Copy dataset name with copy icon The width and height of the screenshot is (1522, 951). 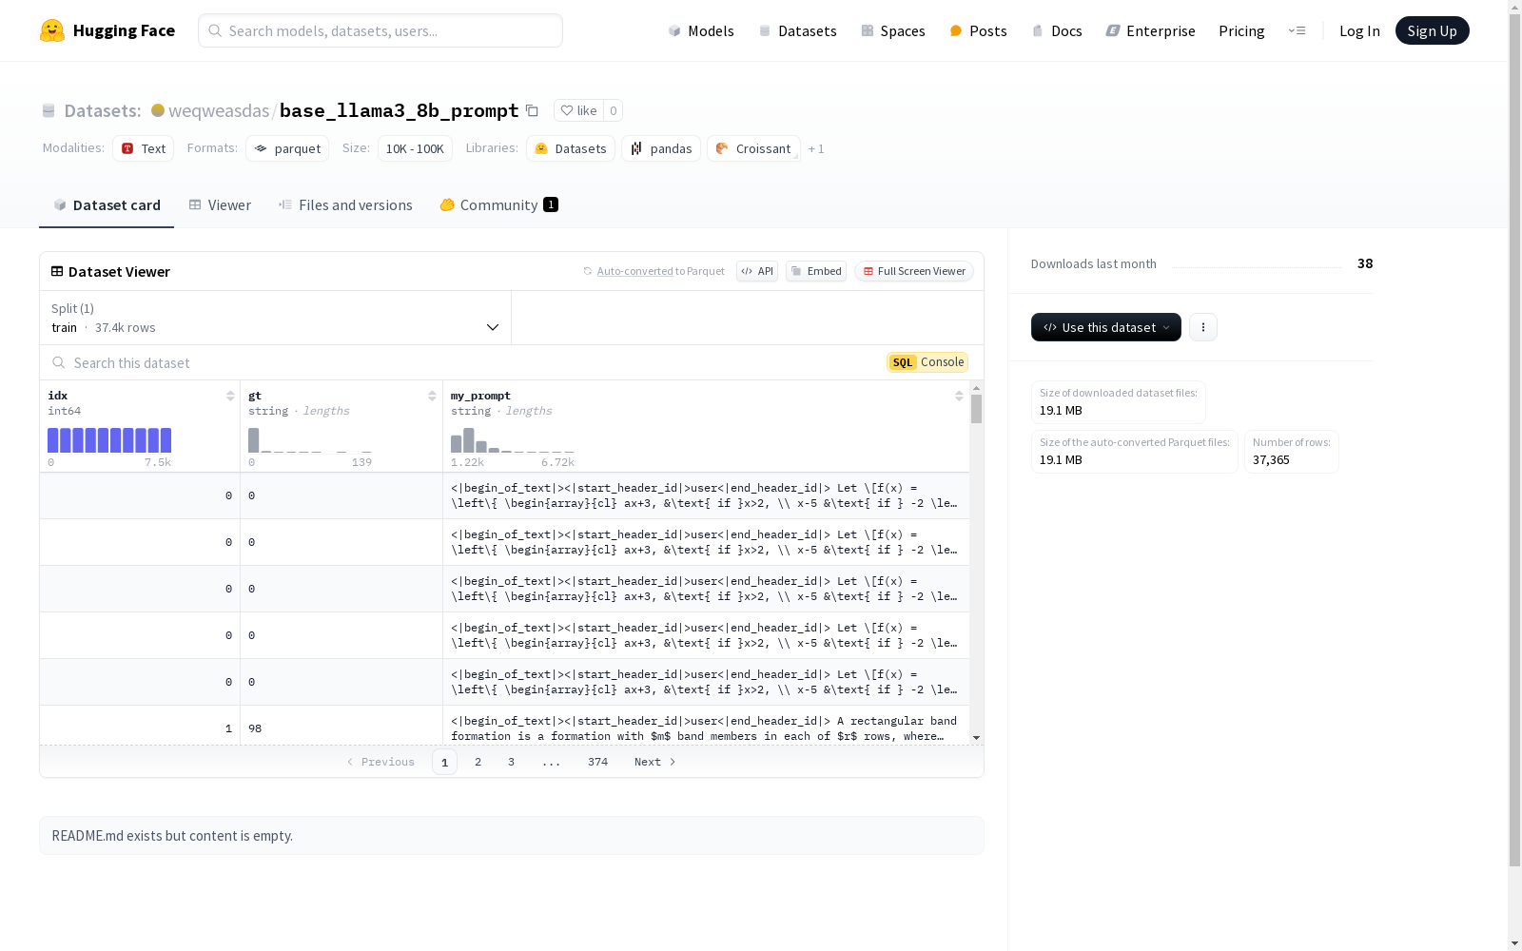pos(532,111)
